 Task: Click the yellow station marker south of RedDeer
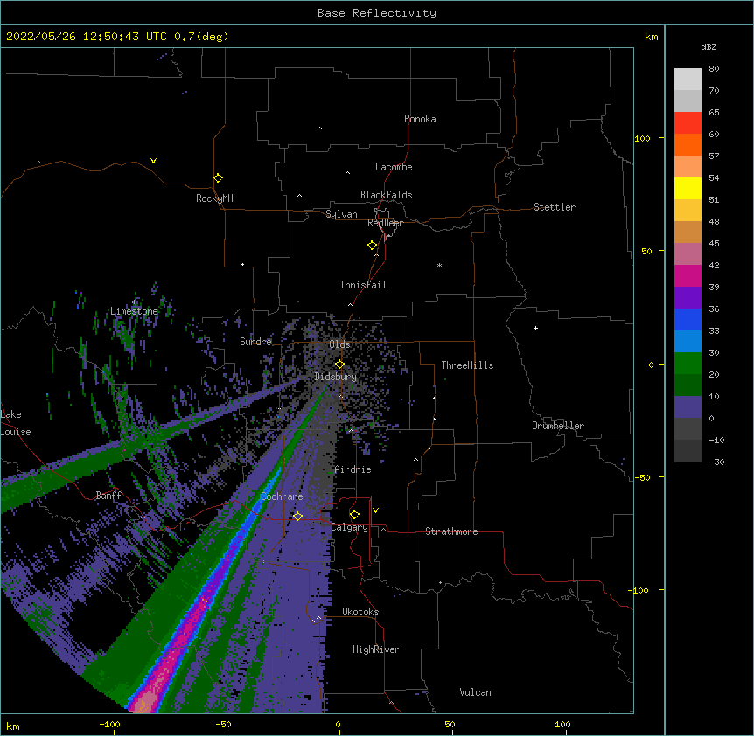[373, 246]
